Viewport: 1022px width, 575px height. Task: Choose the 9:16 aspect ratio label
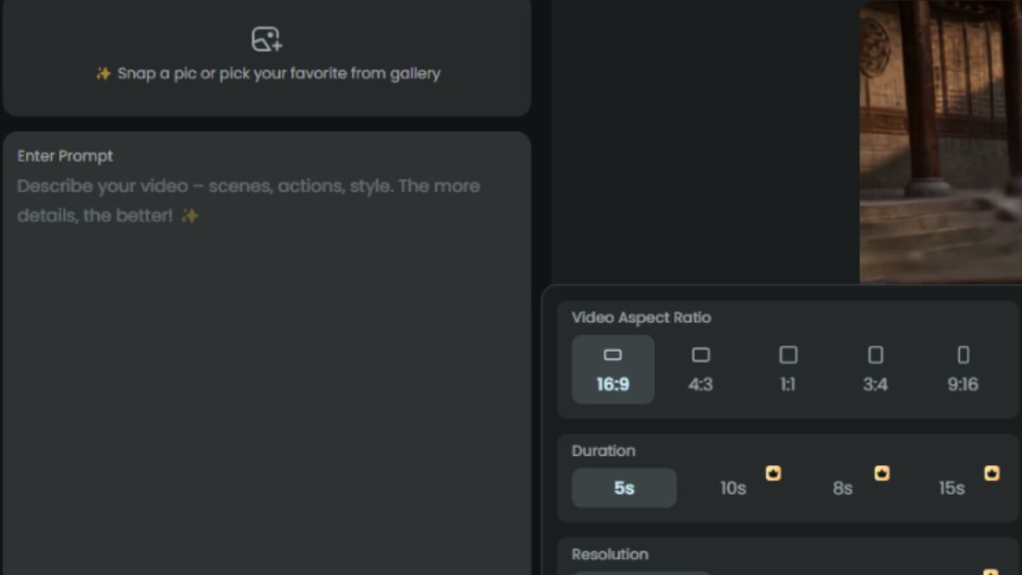click(963, 384)
